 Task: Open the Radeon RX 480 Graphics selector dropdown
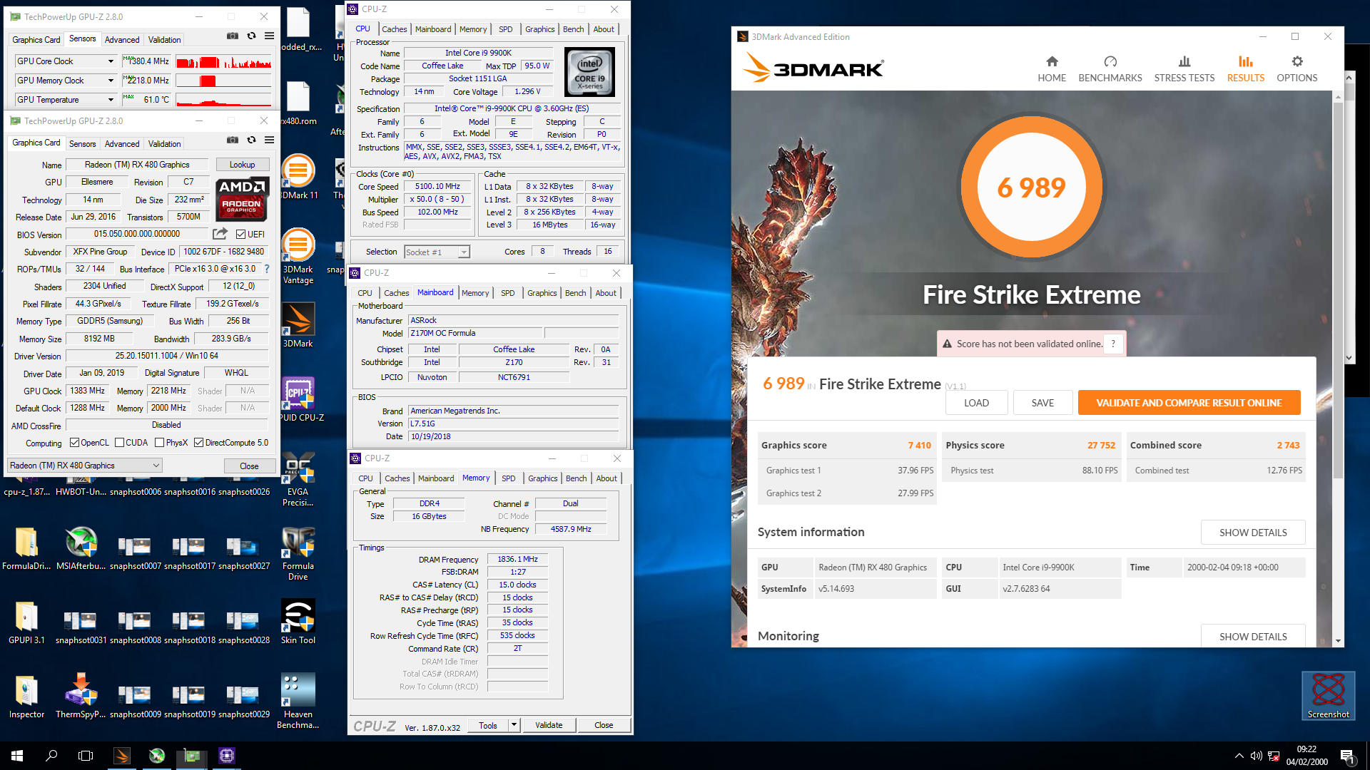click(85, 466)
